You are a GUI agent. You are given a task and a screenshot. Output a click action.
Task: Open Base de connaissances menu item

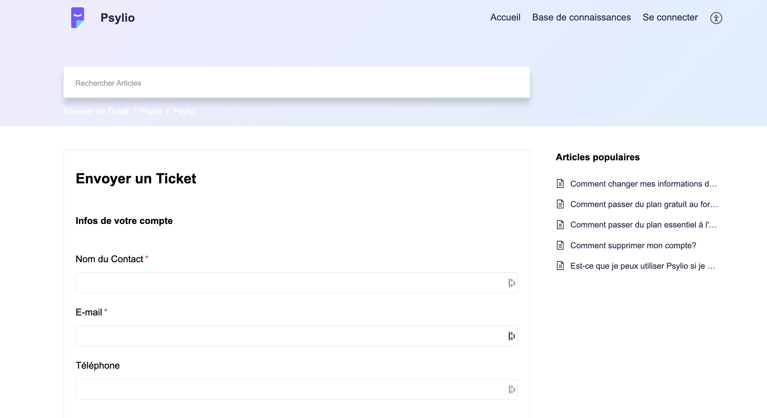tap(581, 18)
